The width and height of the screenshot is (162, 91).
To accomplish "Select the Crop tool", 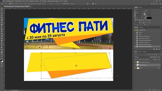I will point(2,18).
